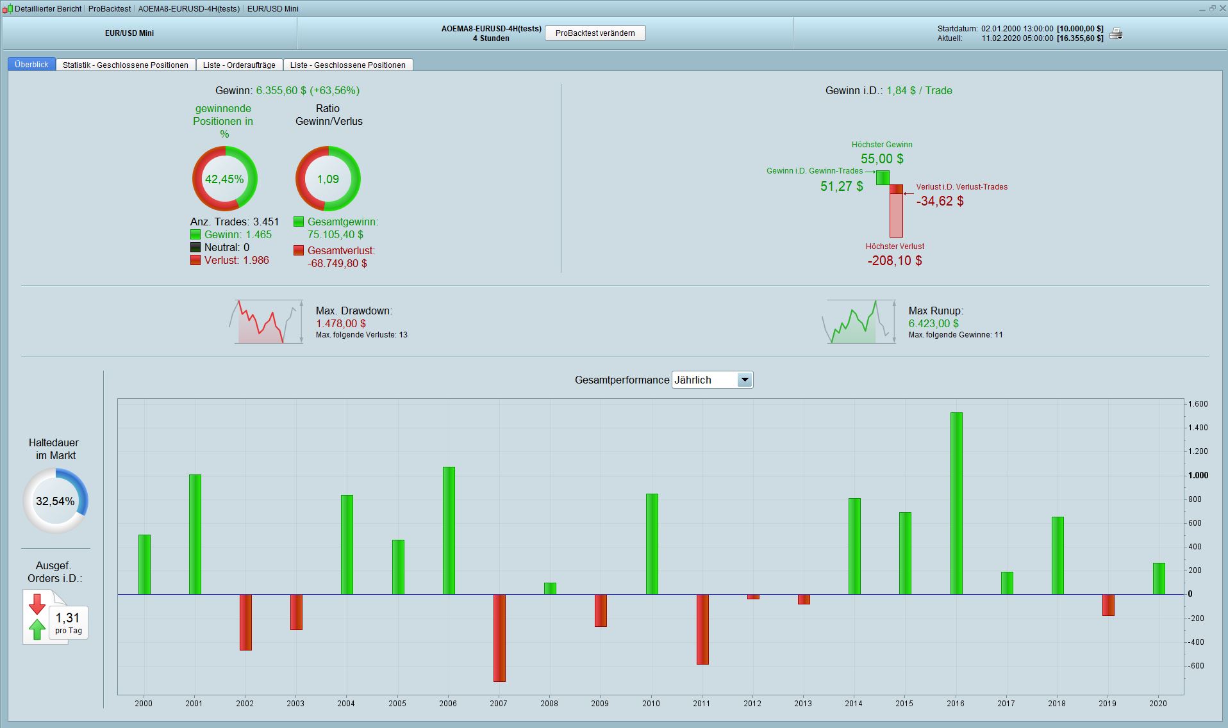
Task: Click the winning positions 42,45% donut chart
Action: click(225, 179)
